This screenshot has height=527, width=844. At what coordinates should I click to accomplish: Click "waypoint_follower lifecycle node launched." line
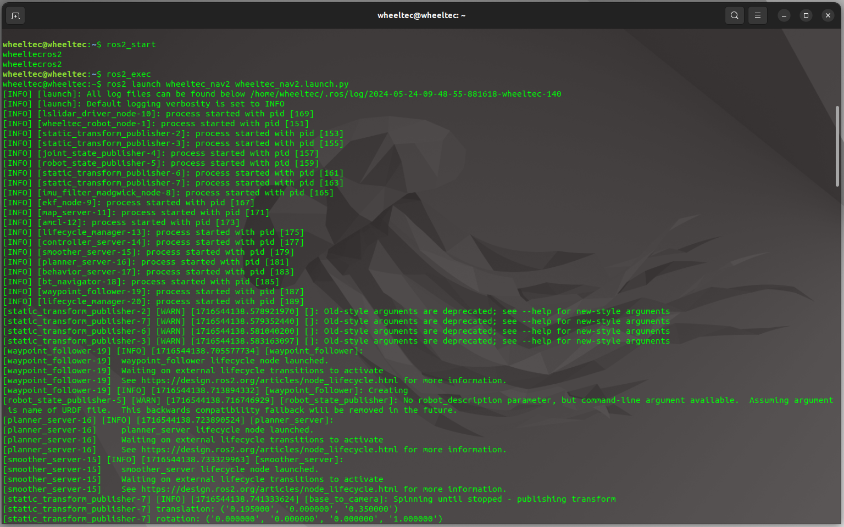[166, 361]
